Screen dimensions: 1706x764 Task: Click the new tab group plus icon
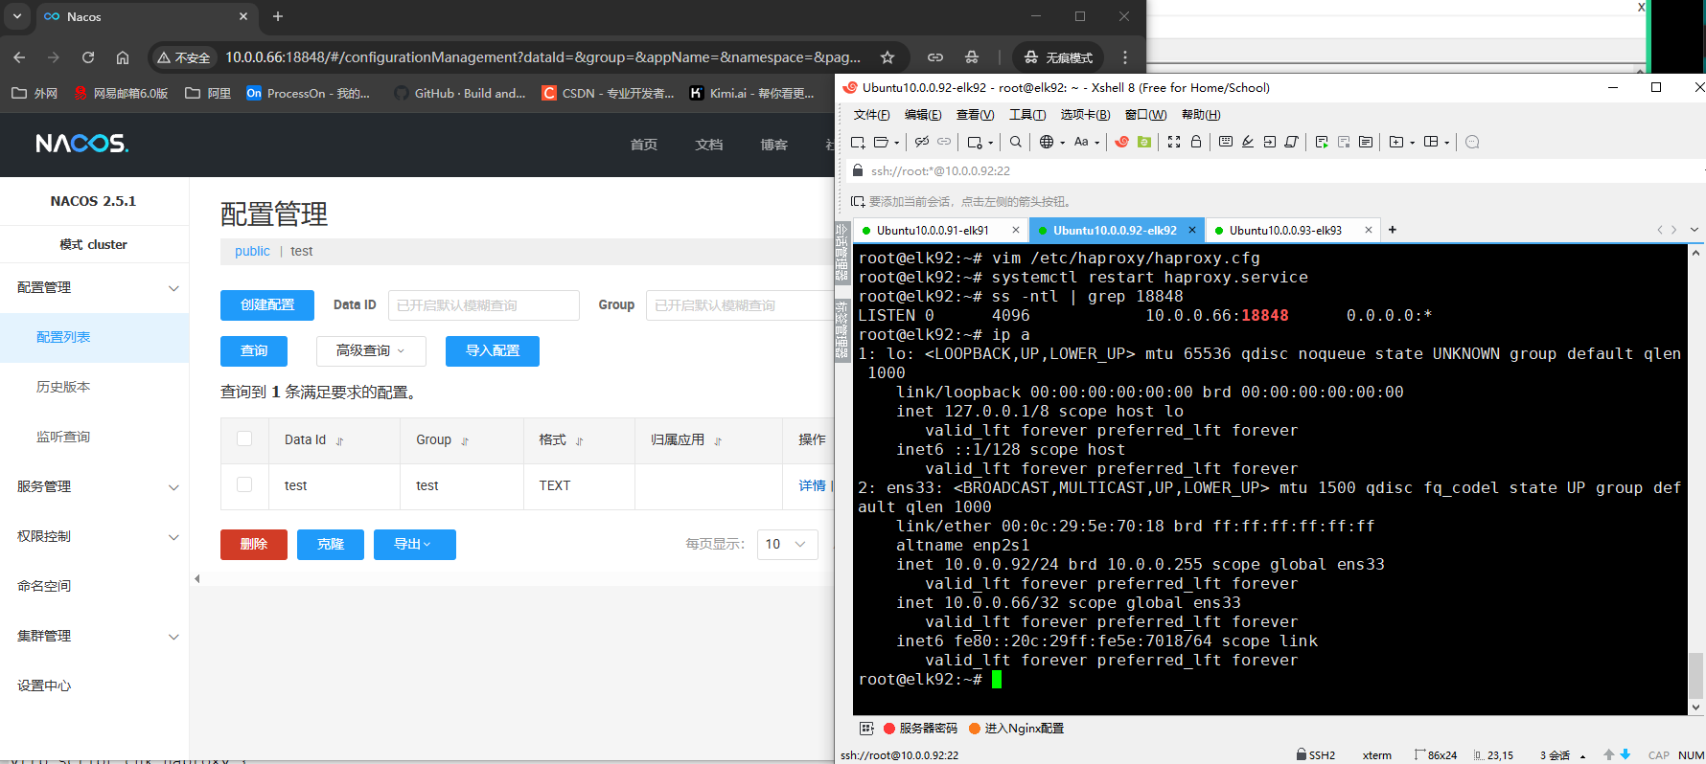pos(1396,142)
